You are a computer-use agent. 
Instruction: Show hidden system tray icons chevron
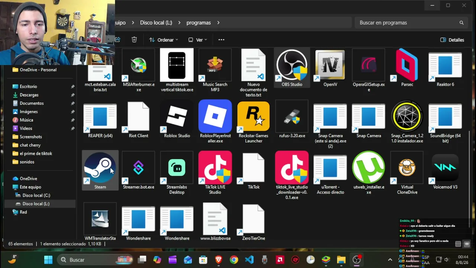[x=390, y=260]
